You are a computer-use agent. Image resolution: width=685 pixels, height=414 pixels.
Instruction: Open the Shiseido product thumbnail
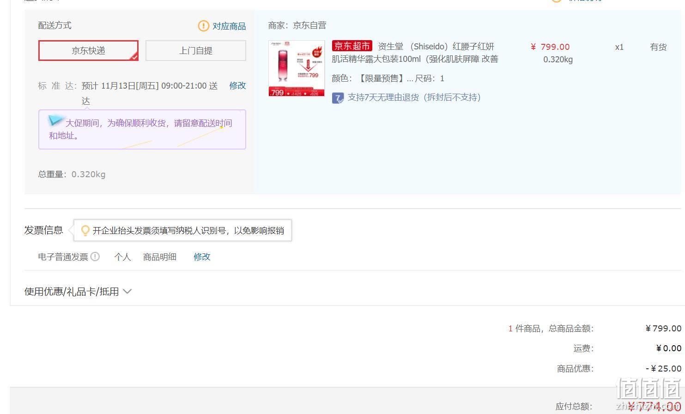[297, 68]
